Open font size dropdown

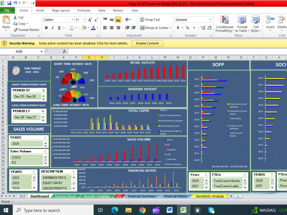pos(84,20)
